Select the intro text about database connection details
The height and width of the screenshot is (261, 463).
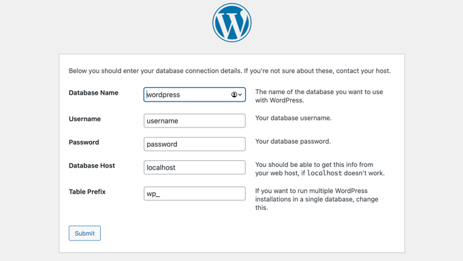[x=229, y=71]
